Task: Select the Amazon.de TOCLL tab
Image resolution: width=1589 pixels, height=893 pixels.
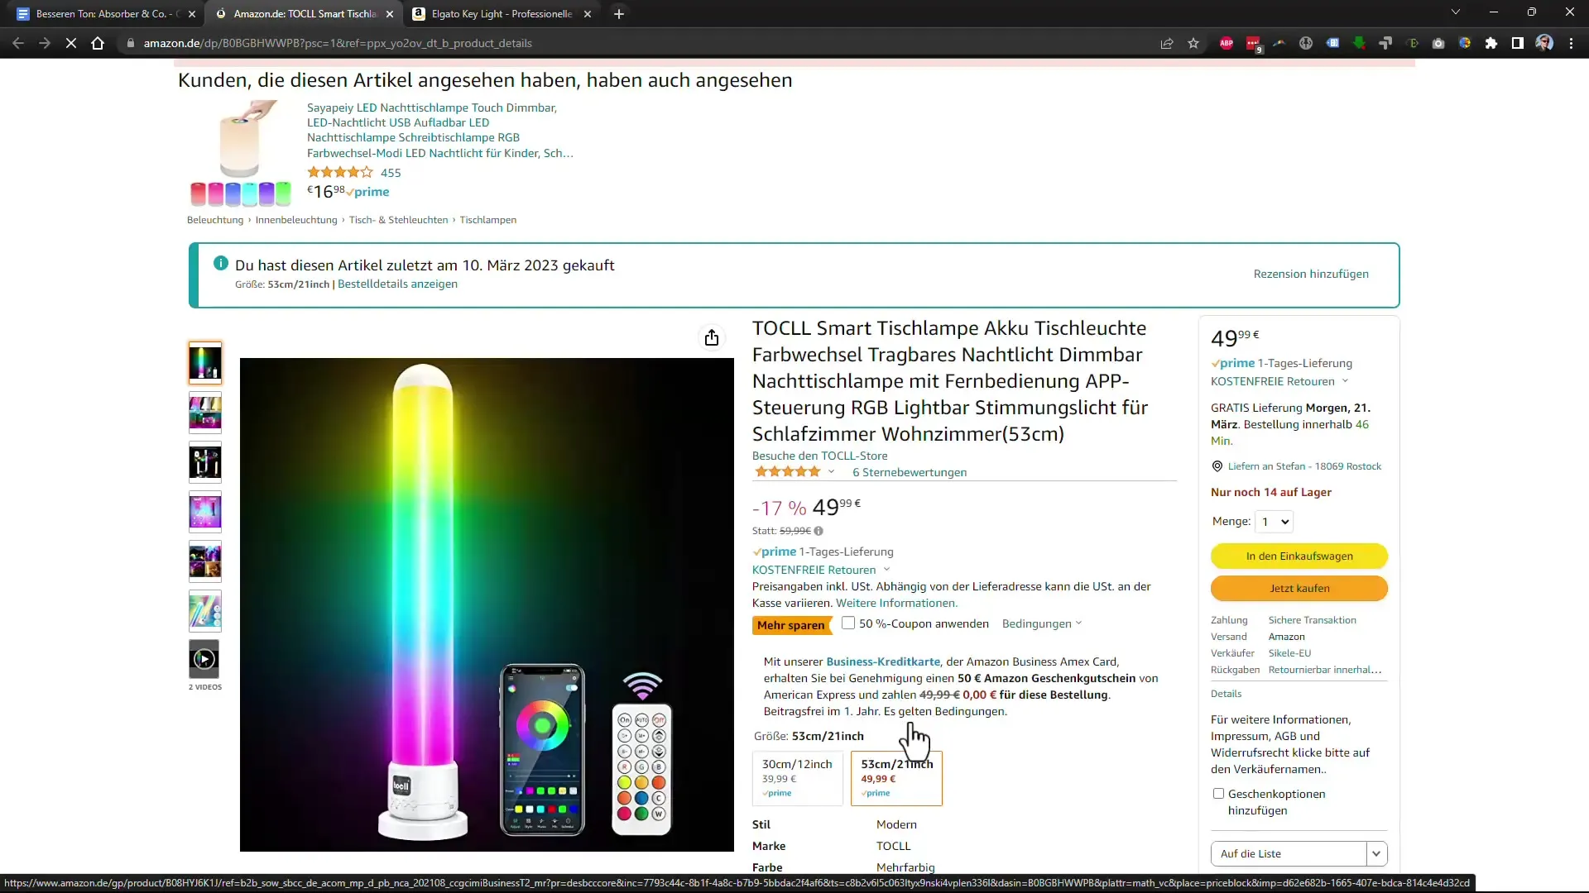Action: coord(303,13)
